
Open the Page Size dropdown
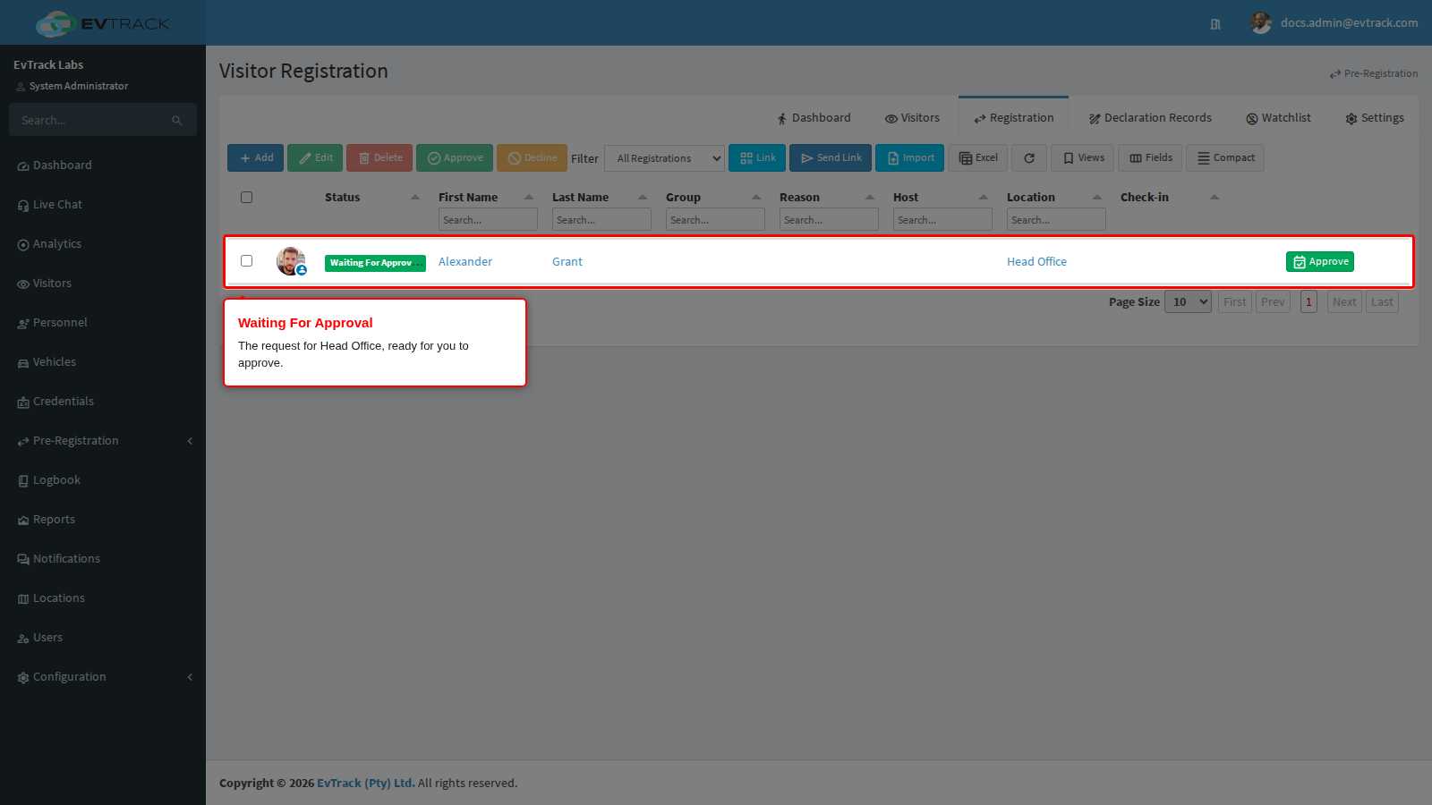[x=1188, y=302]
